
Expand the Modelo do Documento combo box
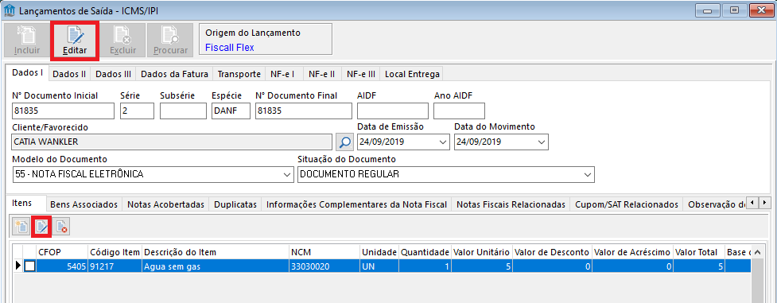(287, 174)
